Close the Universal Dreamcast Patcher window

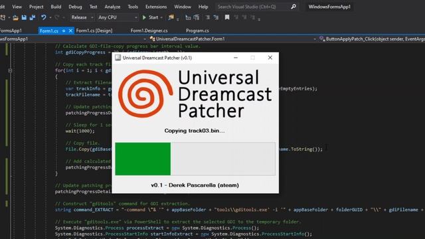click(x=270, y=58)
